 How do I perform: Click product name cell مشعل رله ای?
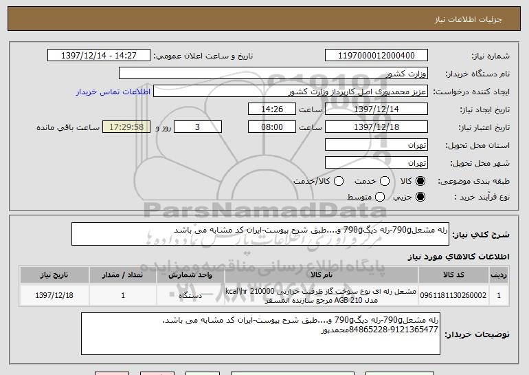click(322, 296)
